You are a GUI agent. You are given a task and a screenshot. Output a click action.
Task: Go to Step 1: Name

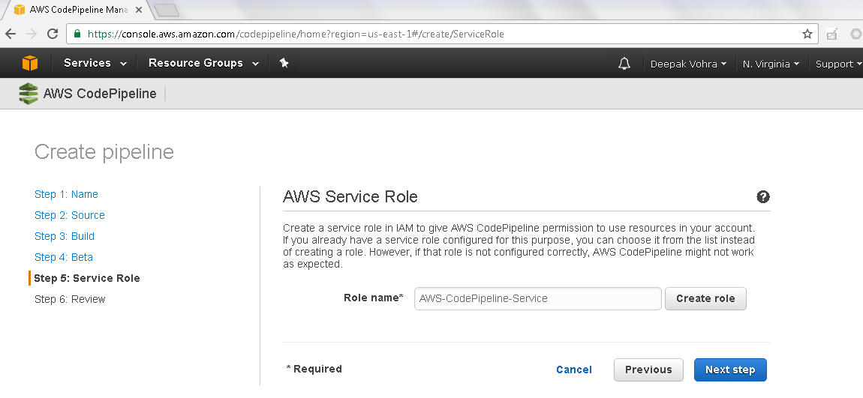tap(66, 194)
